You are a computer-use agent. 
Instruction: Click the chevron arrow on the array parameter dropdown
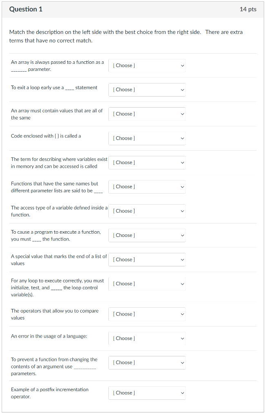pos(183,65)
